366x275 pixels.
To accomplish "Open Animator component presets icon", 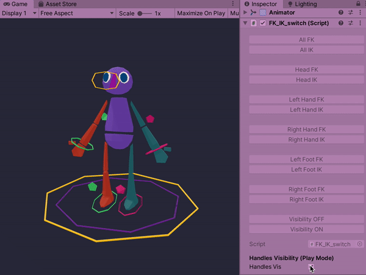I will click(350, 12).
